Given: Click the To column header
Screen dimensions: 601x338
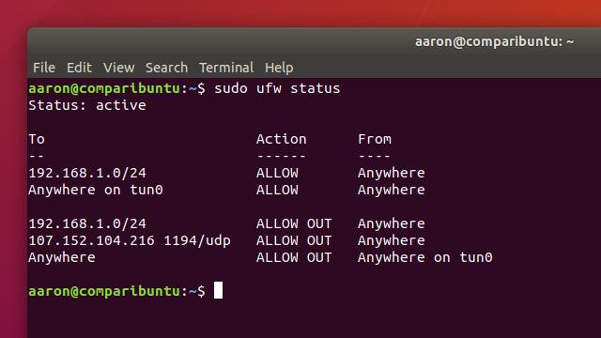Looking at the screenshot, I should pyautogui.click(x=37, y=139).
